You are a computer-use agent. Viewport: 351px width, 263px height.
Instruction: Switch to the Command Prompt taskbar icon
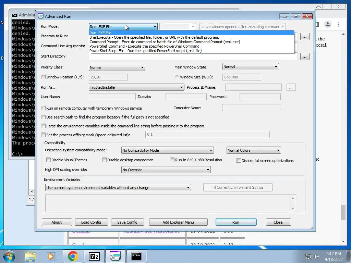[136, 256]
